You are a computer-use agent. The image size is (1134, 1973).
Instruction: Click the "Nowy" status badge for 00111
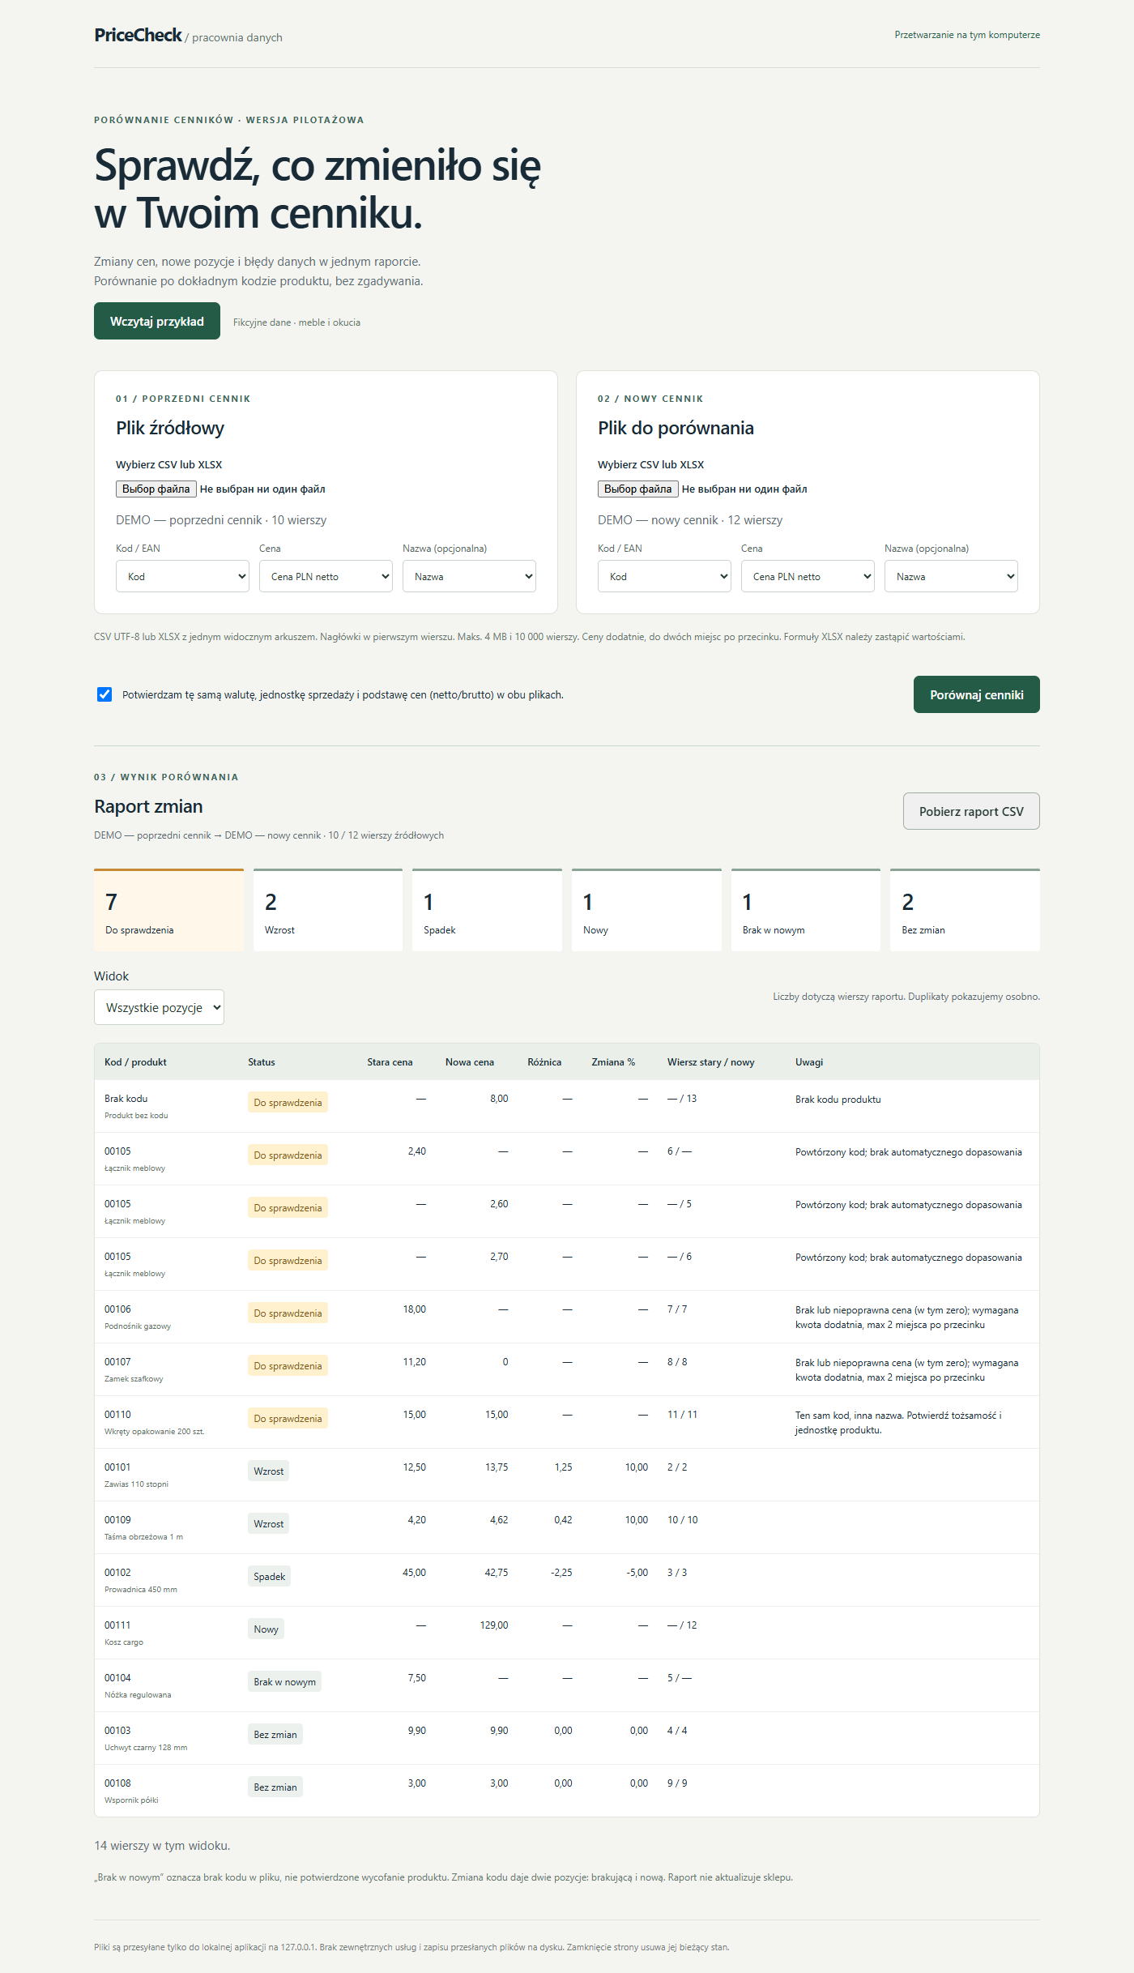(266, 1629)
